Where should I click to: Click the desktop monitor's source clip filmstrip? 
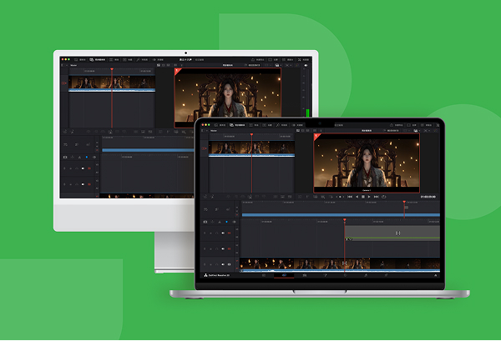click(x=111, y=82)
